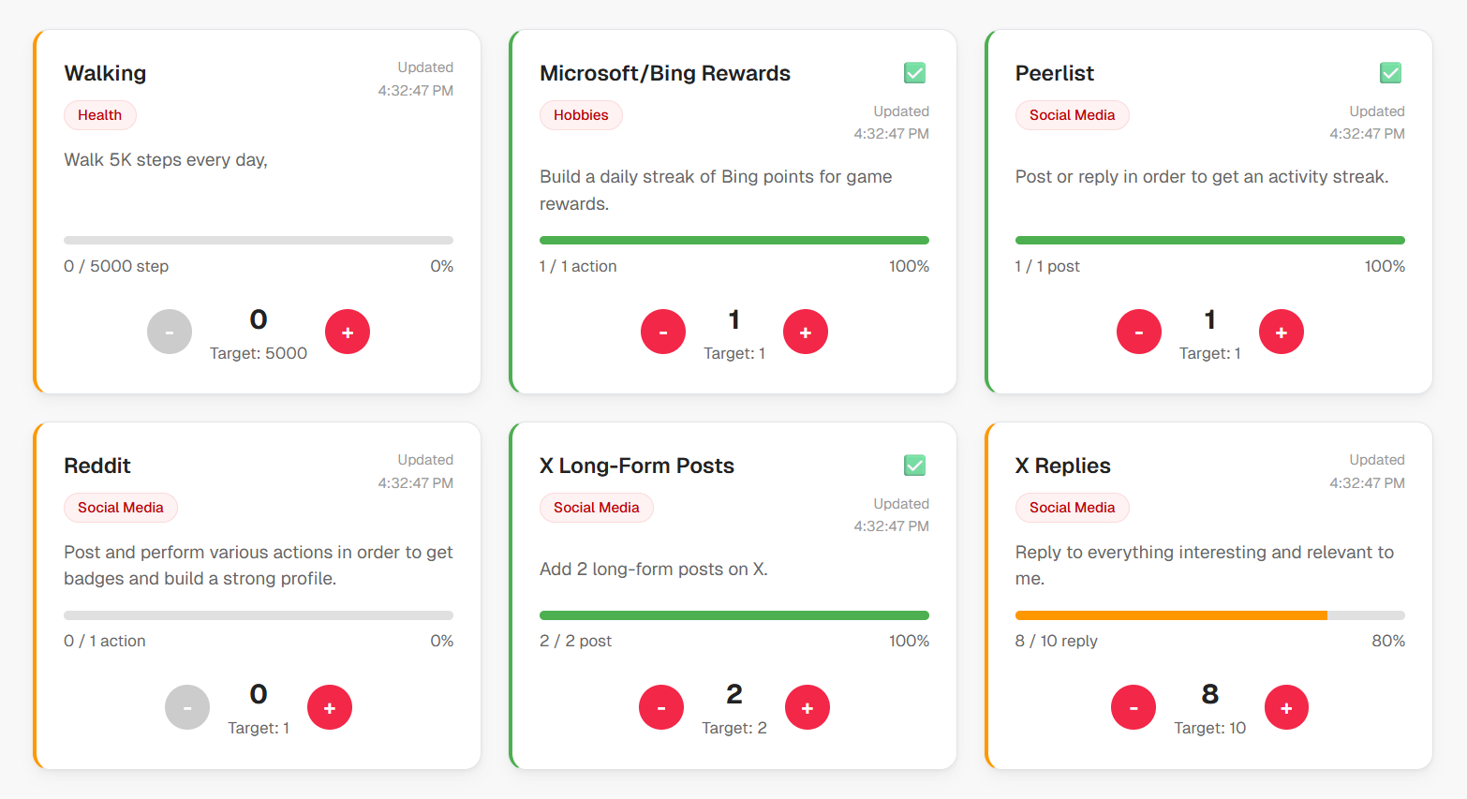
Task: Select the Social Media tag on Reddit card
Action: pyautogui.click(x=121, y=507)
